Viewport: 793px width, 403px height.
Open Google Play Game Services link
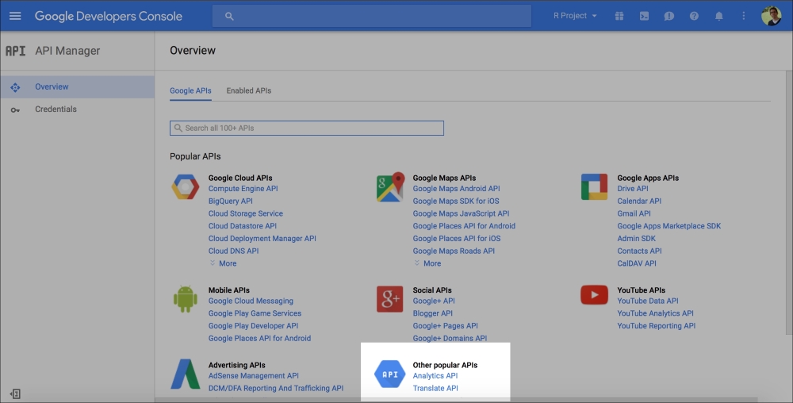(x=255, y=313)
